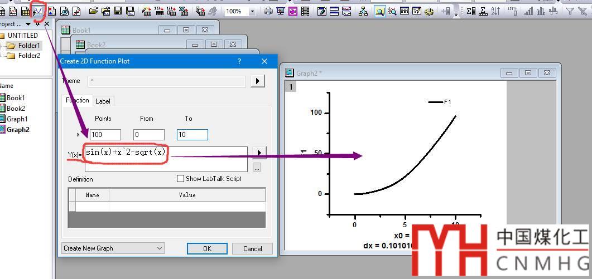
Task: Open the zoom percentage 100% dropdown
Action: [x=252, y=11]
